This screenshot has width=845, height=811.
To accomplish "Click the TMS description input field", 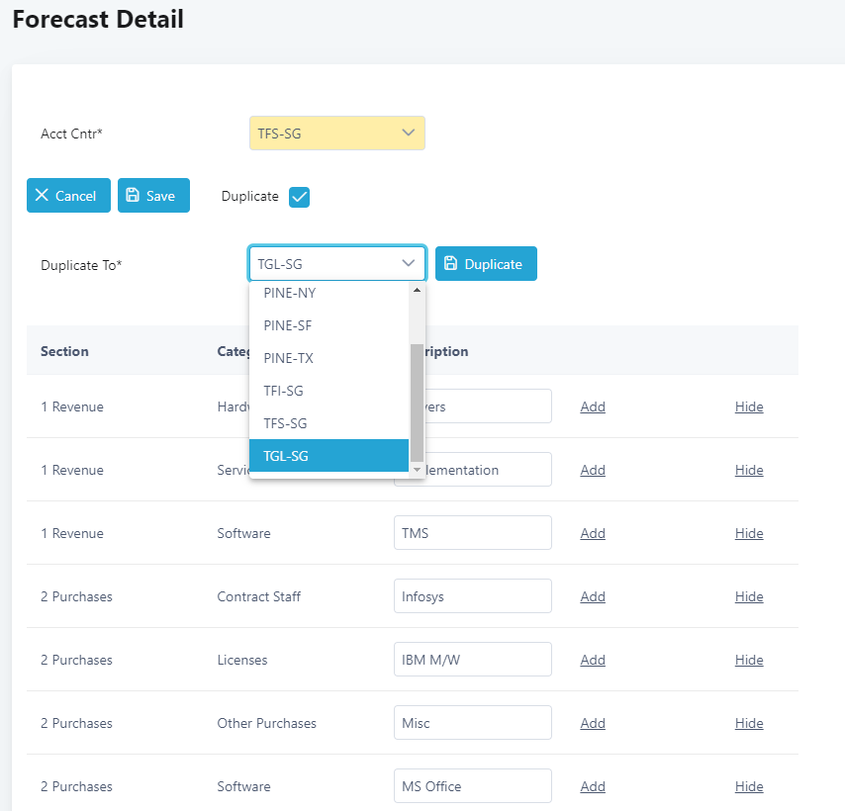I will (472, 533).
